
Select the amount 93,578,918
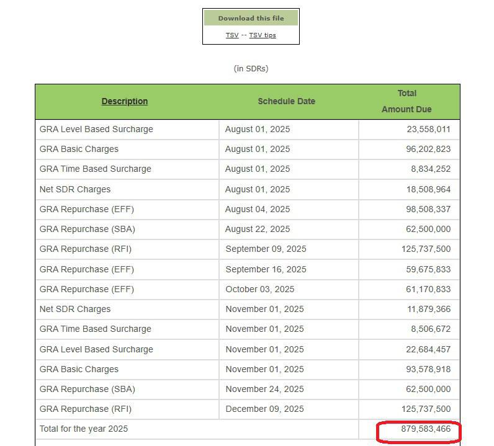428,369
